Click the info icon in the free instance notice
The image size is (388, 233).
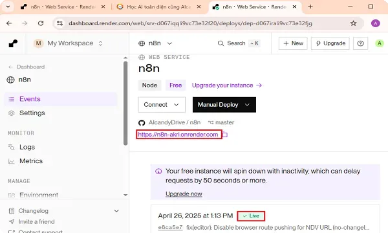[x=158, y=171]
